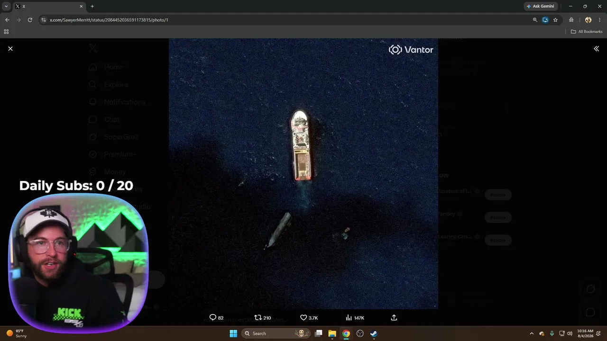Bookmark this page with the star
Screen dimensions: 607x341
(555, 20)
